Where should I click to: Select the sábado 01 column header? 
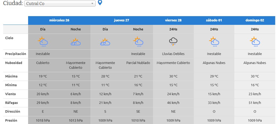tap(214, 20)
